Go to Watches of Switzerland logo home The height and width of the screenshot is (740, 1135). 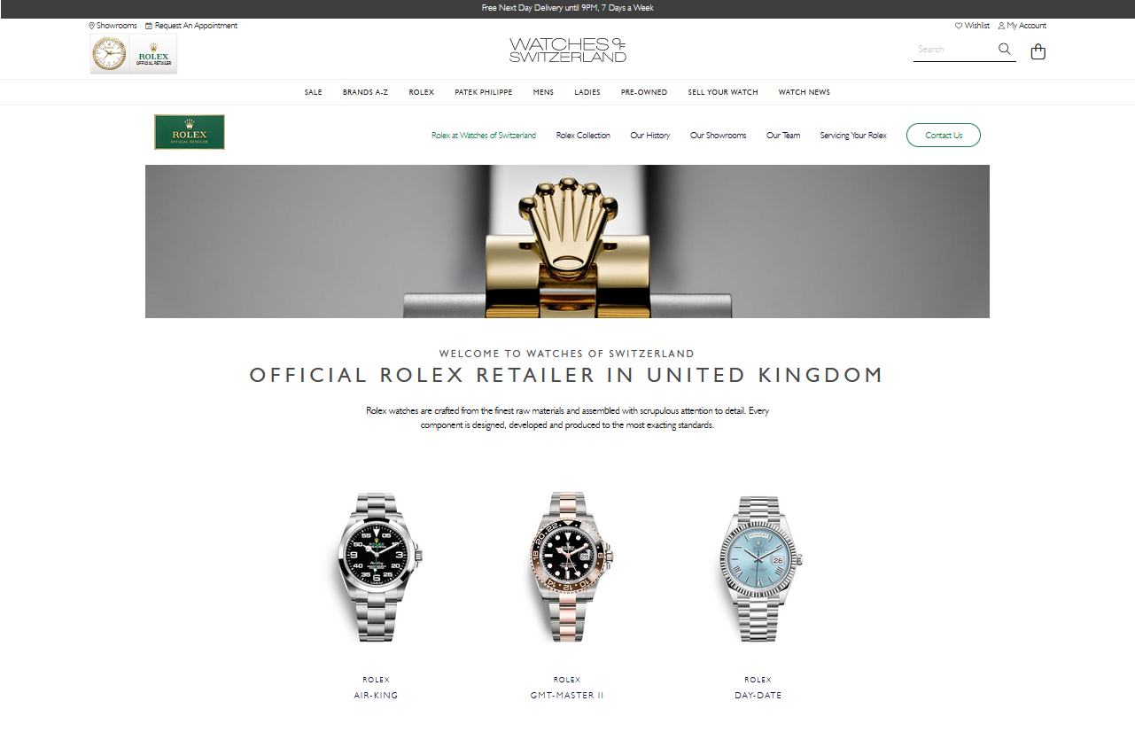click(568, 50)
